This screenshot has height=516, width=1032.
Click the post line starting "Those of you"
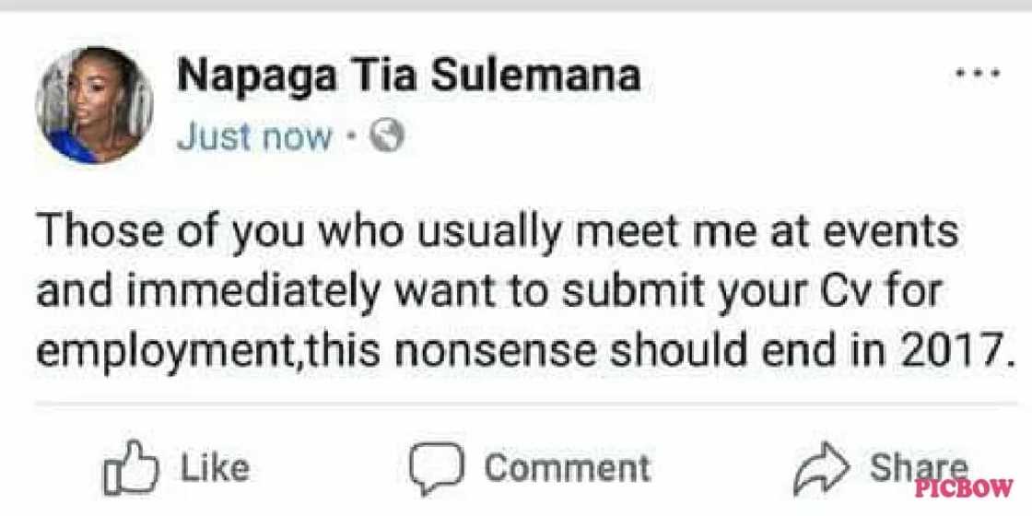click(x=497, y=233)
